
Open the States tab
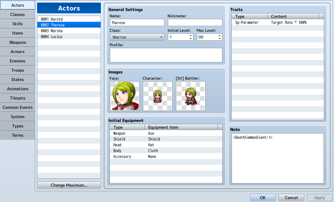(x=18, y=79)
